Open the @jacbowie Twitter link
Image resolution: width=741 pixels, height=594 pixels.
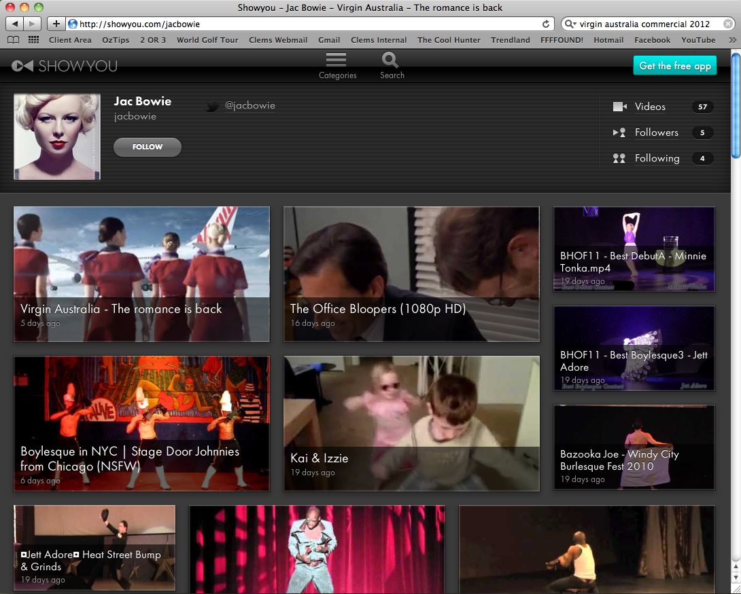pyautogui.click(x=250, y=105)
